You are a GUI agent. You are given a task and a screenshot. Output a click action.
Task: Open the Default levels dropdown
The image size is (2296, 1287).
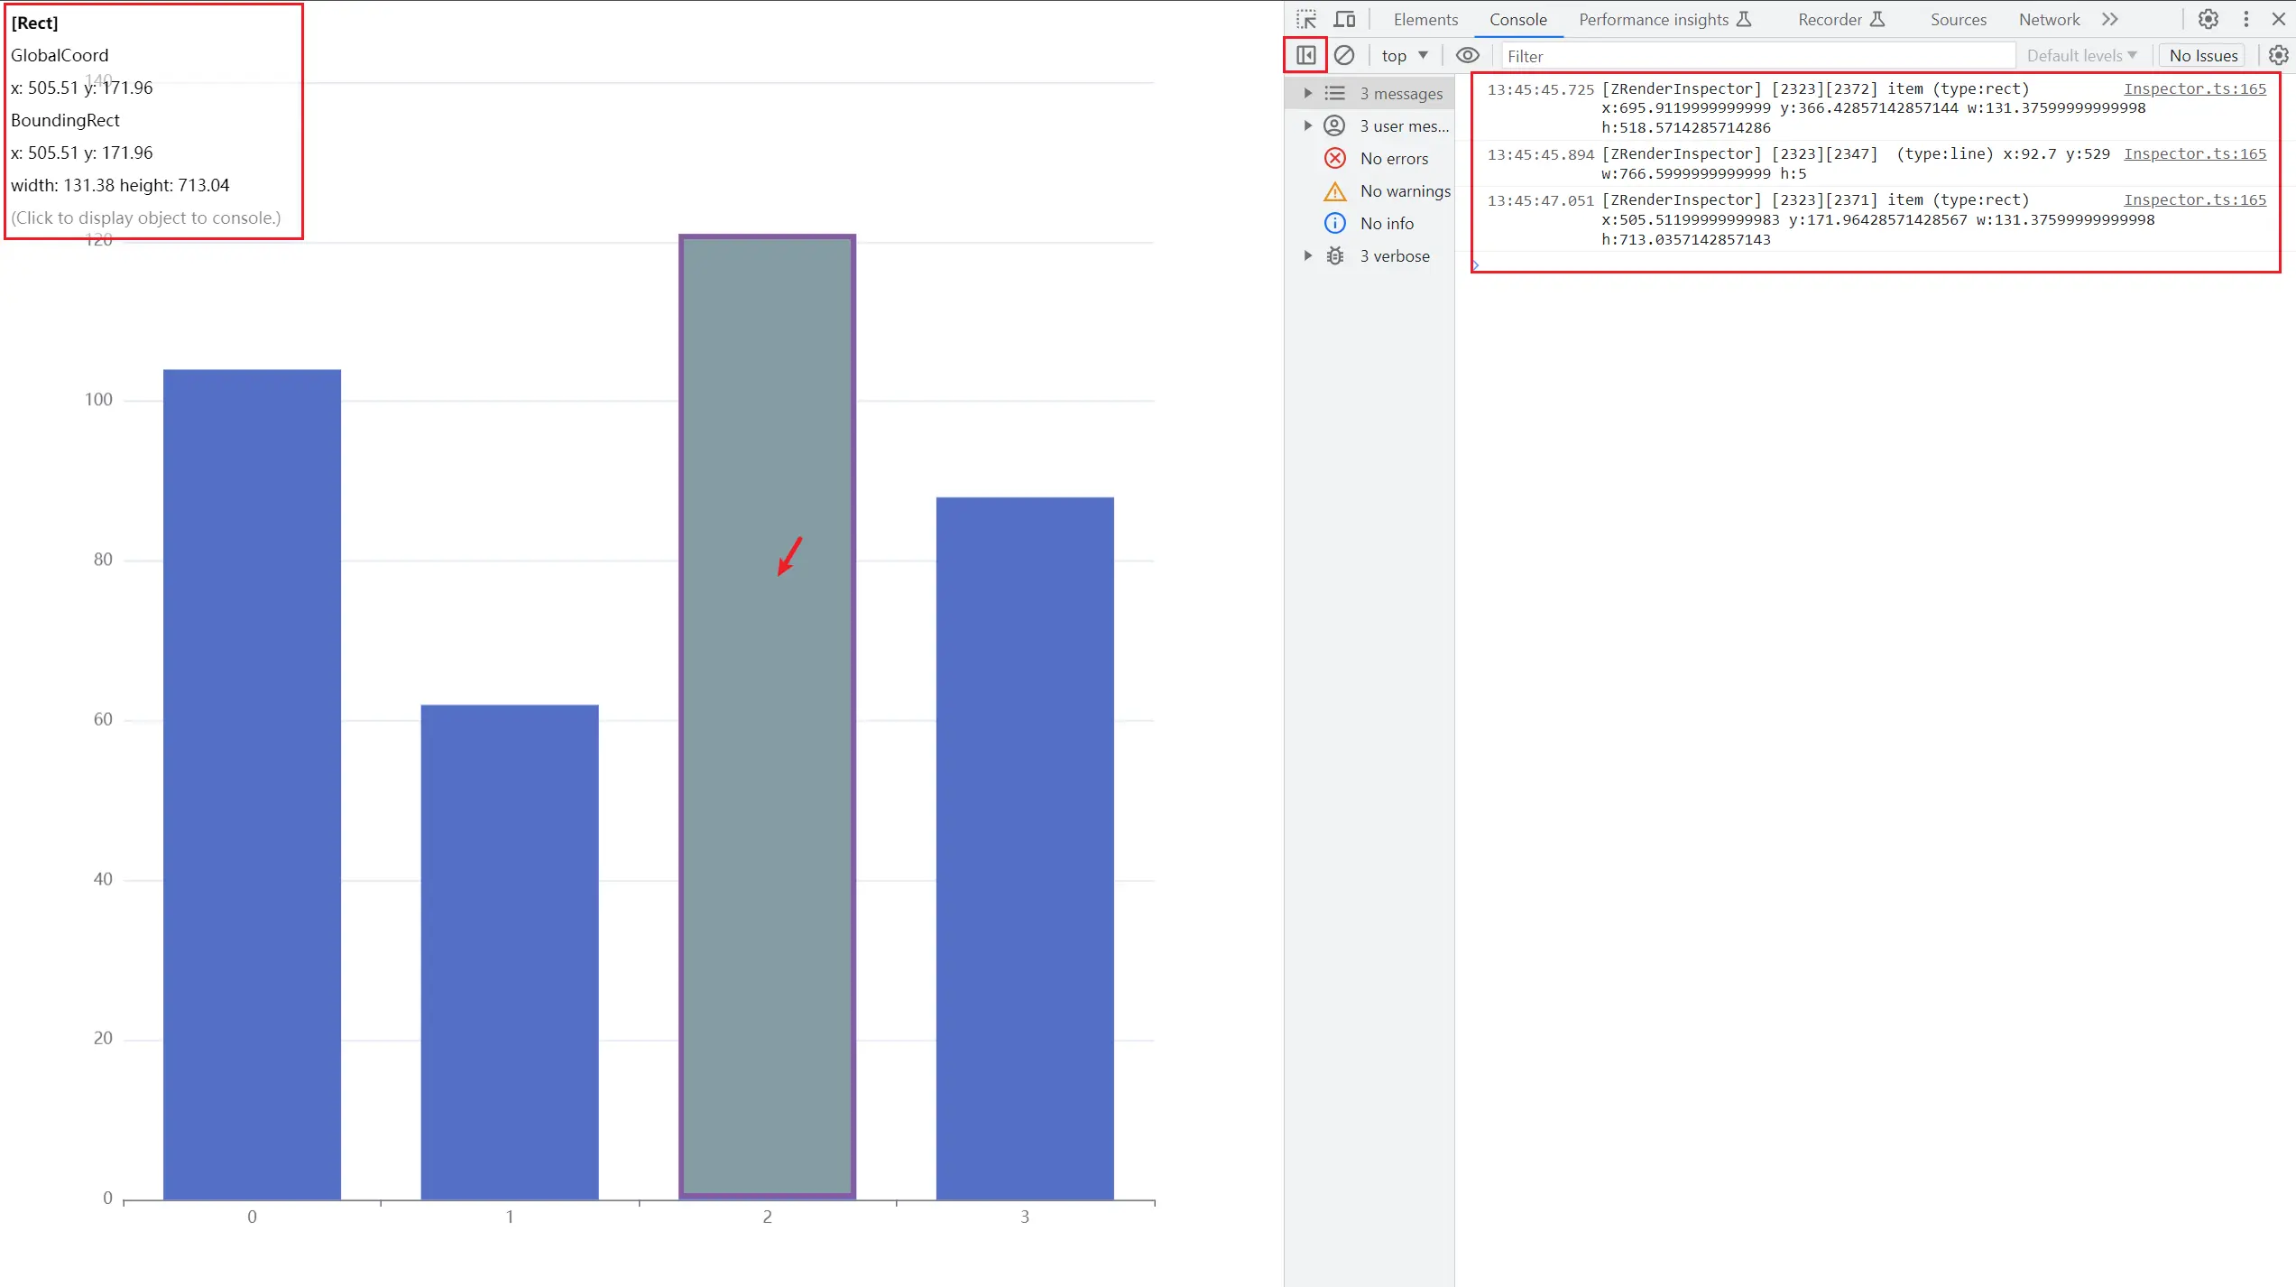(2081, 55)
